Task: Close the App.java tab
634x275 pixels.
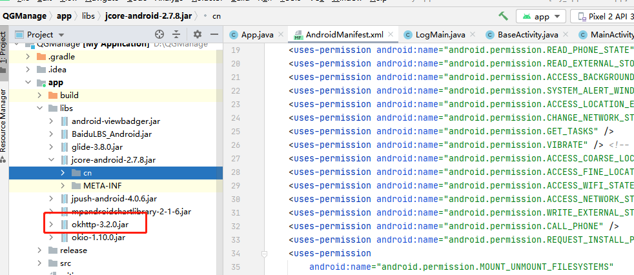Action: pos(281,34)
